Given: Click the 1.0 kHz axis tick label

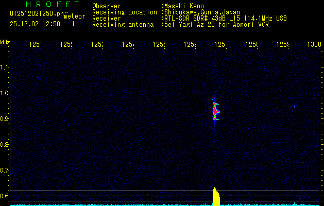Looking at the screenshot, I should 5,93.
